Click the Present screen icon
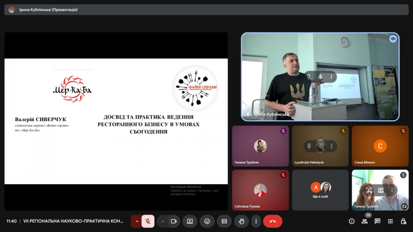The image size is (413, 232). pyautogui.click(x=190, y=221)
